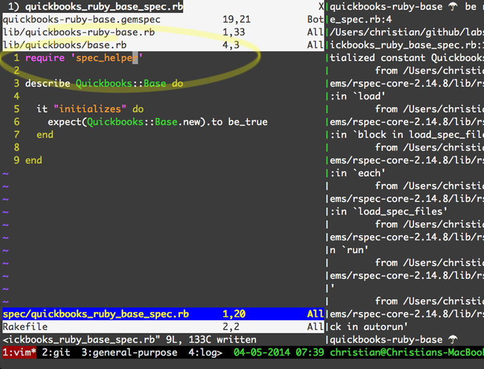The image size is (484, 369).
Task: Click the "9L, 133C written" message
Action: 211,340
